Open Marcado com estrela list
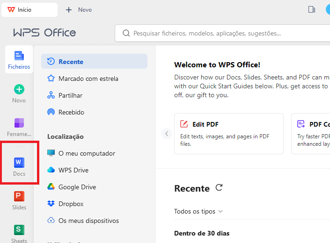The image size is (330, 243). 94,79
